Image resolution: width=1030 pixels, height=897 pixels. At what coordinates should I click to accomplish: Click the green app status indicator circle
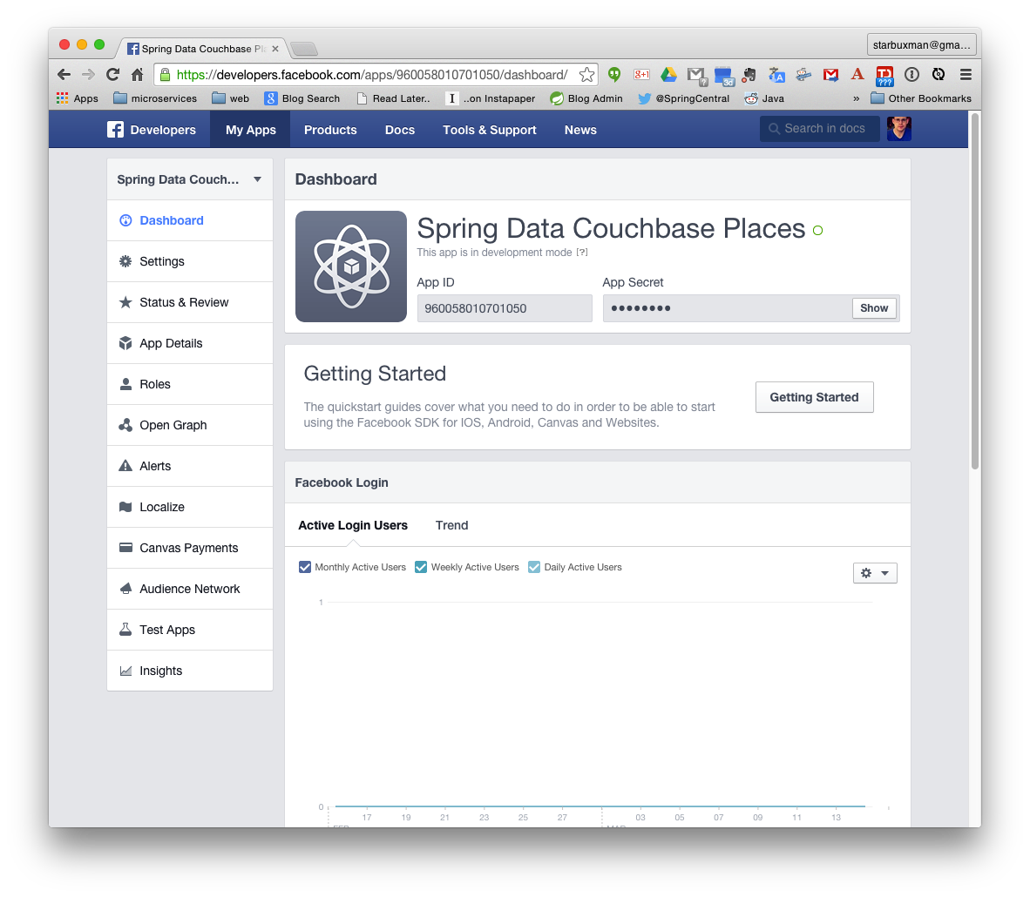818,231
